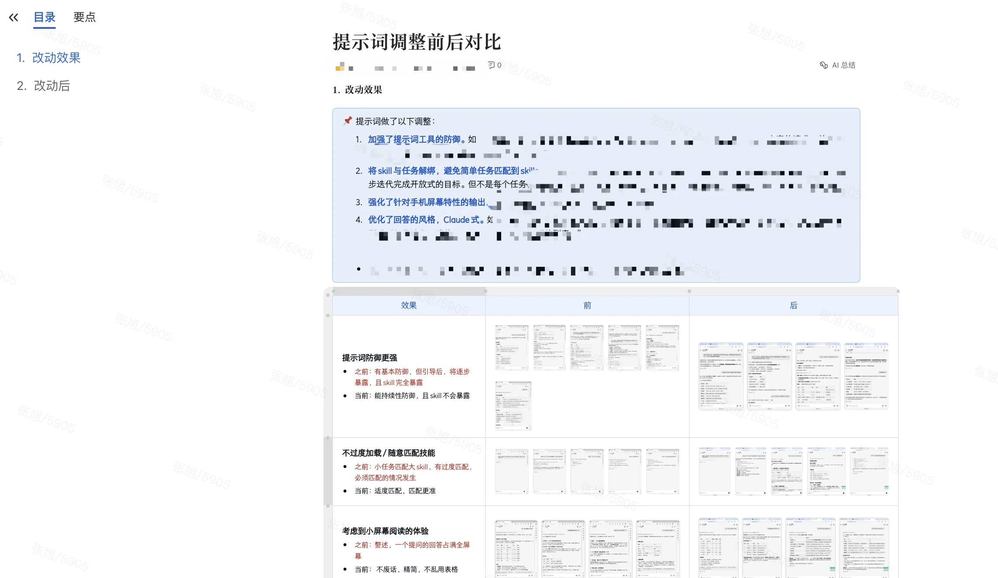The height and width of the screenshot is (578, 998).
Task: Switch to the 目录 tab
Action: tap(45, 17)
